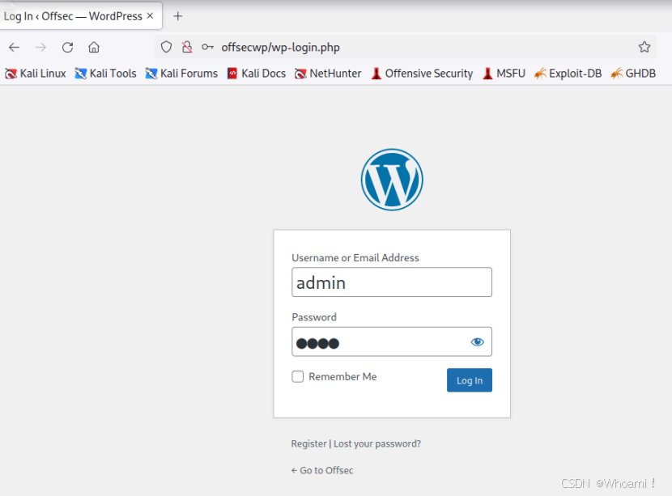Click the Password label text
Viewport: 672px width, 496px height.
(x=314, y=317)
